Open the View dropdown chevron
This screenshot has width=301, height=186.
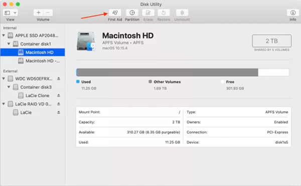(x=15, y=13)
